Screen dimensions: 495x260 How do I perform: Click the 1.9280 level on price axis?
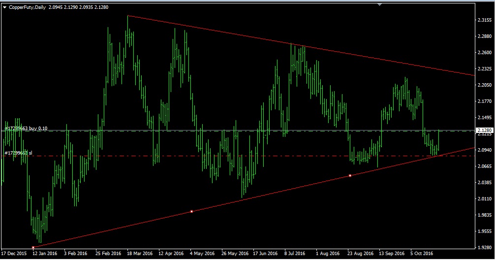[x=484, y=247]
